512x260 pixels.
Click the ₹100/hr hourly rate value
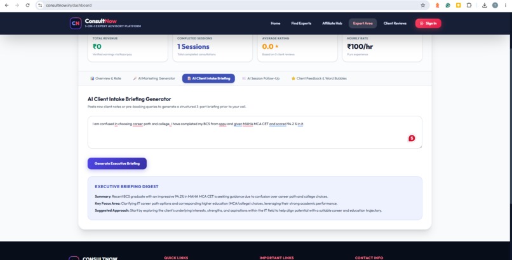pos(360,46)
